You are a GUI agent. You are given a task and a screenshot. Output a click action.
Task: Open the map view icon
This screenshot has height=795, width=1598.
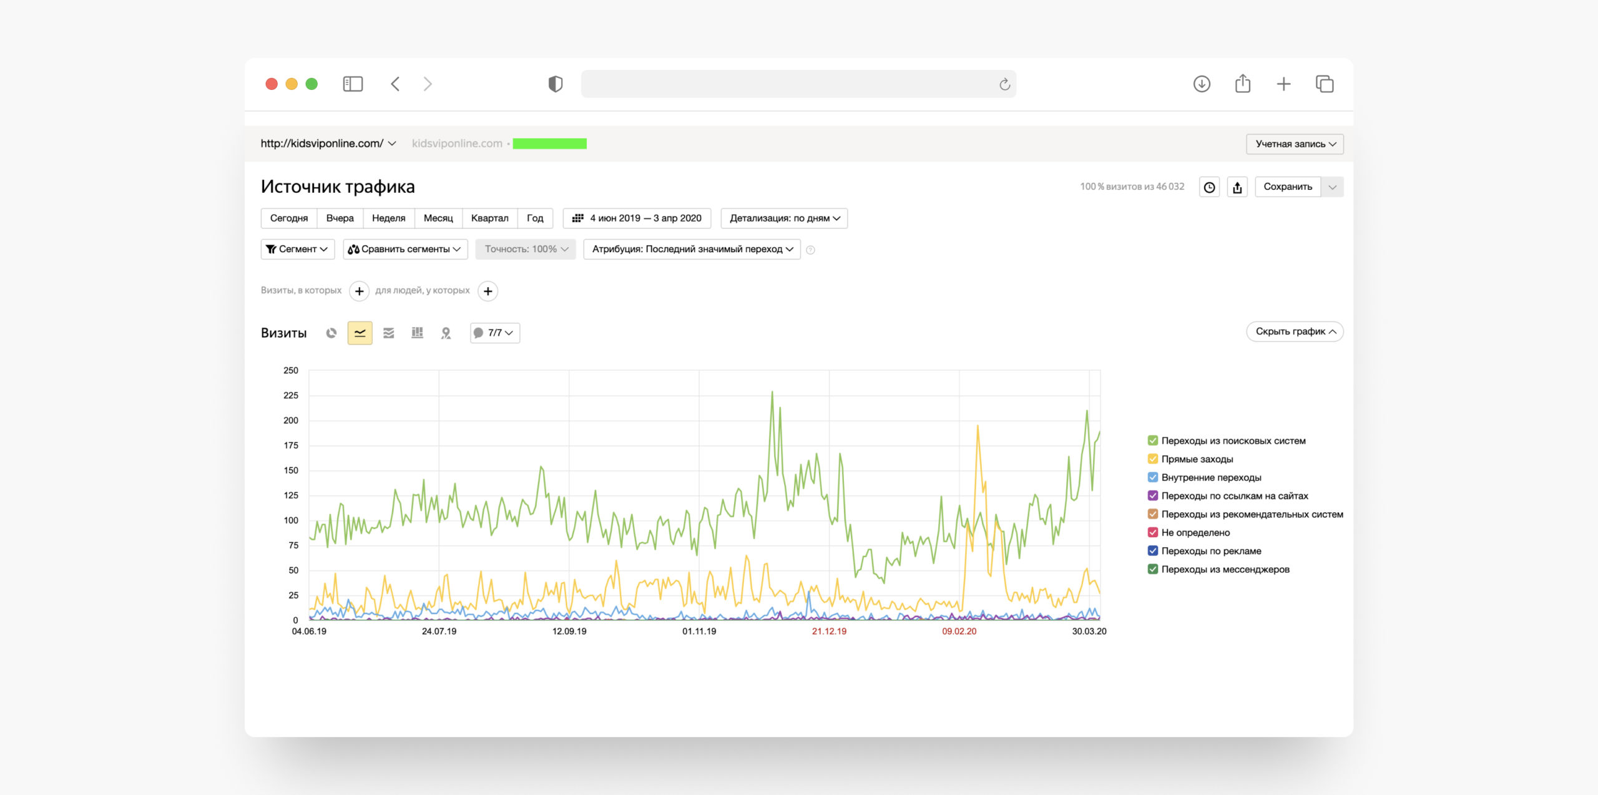click(446, 333)
